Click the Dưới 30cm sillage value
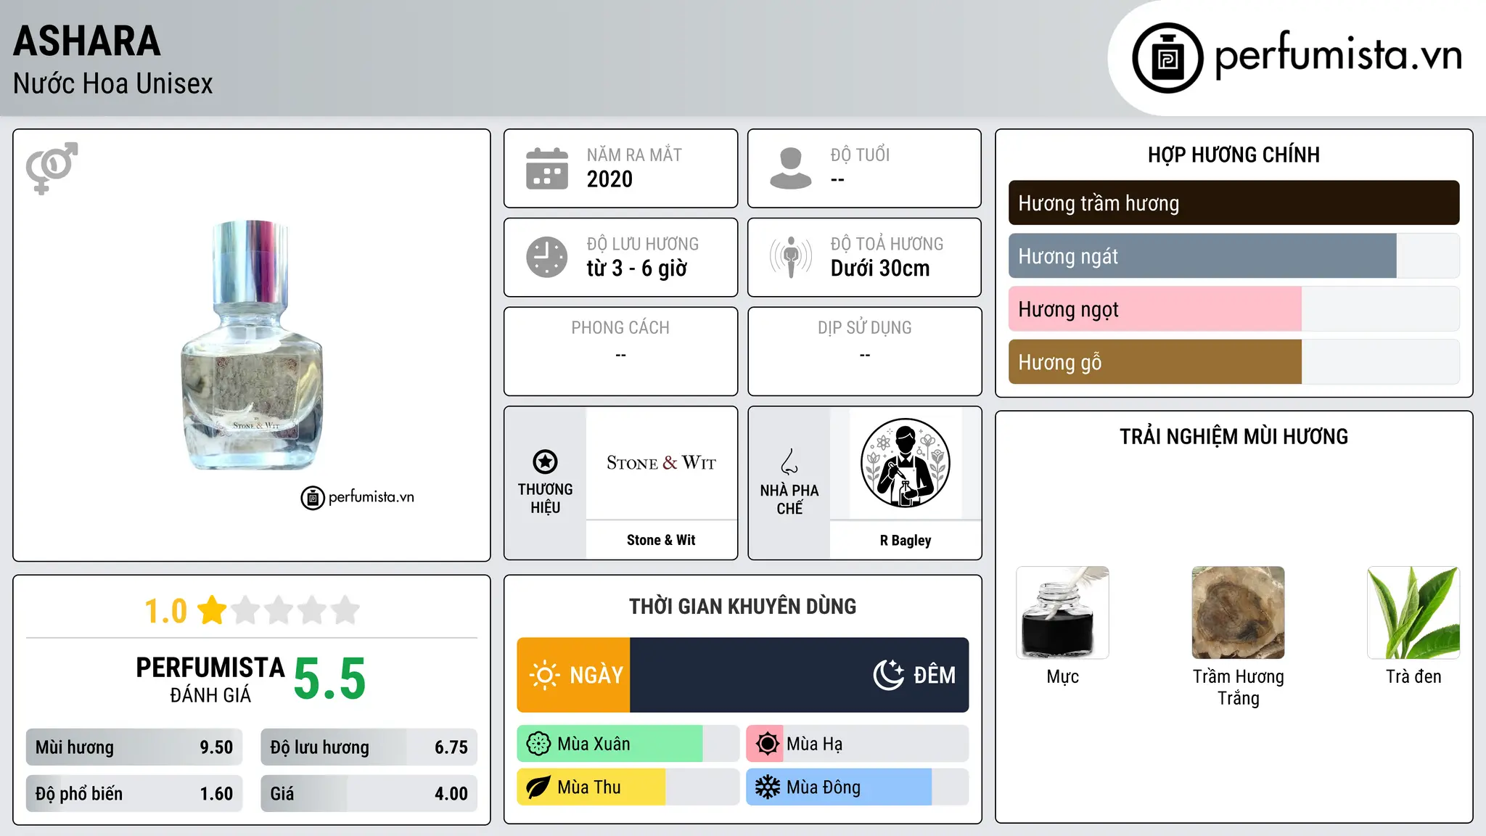 [x=880, y=269]
